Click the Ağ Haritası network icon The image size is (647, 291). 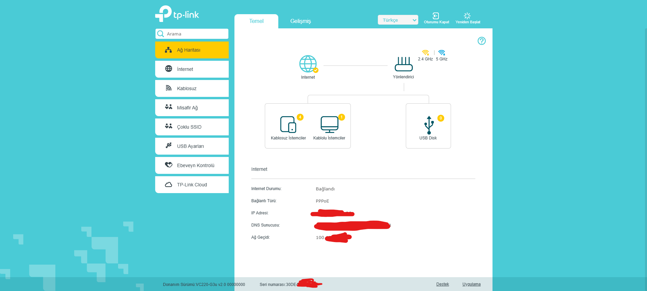pyautogui.click(x=168, y=50)
